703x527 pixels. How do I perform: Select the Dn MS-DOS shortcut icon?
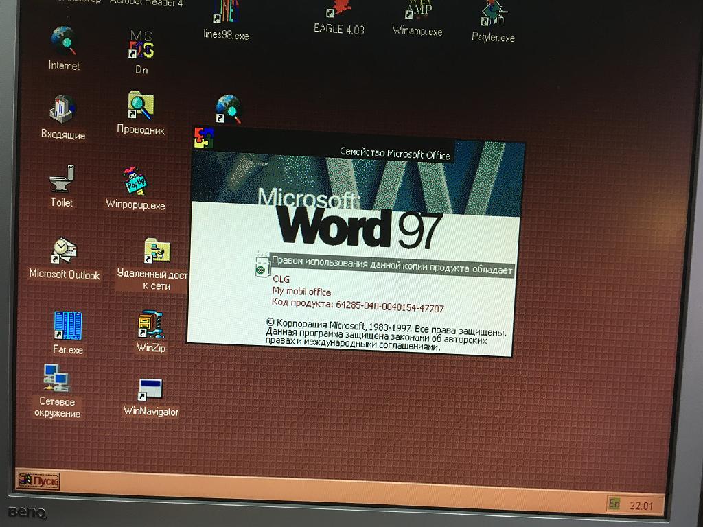(141, 45)
